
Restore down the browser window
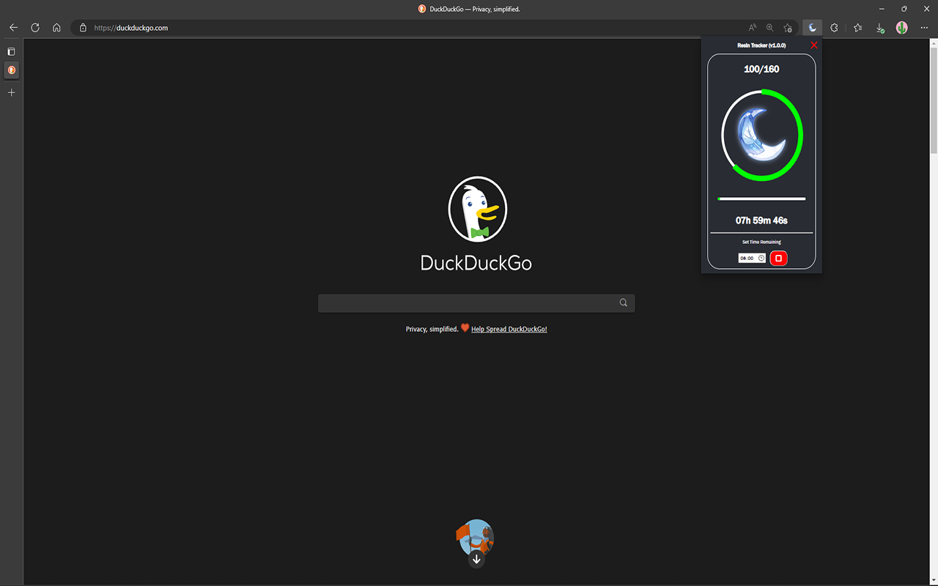(904, 9)
